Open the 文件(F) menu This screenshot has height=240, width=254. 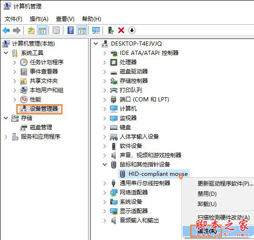[14, 19]
